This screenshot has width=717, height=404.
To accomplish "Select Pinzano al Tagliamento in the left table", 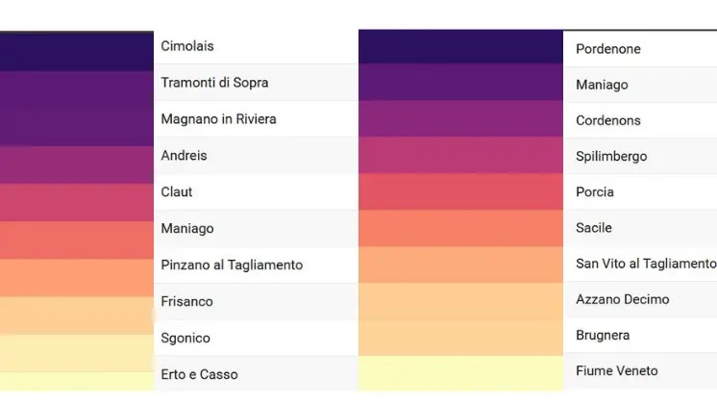I will (x=232, y=265).
